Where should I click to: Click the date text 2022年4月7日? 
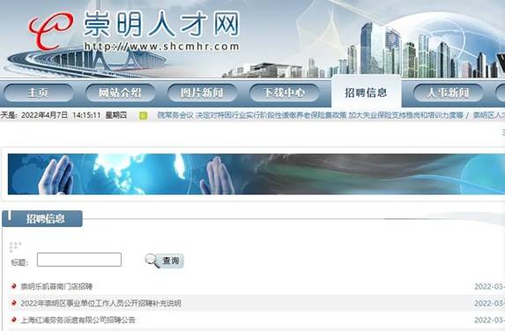click(x=44, y=115)
